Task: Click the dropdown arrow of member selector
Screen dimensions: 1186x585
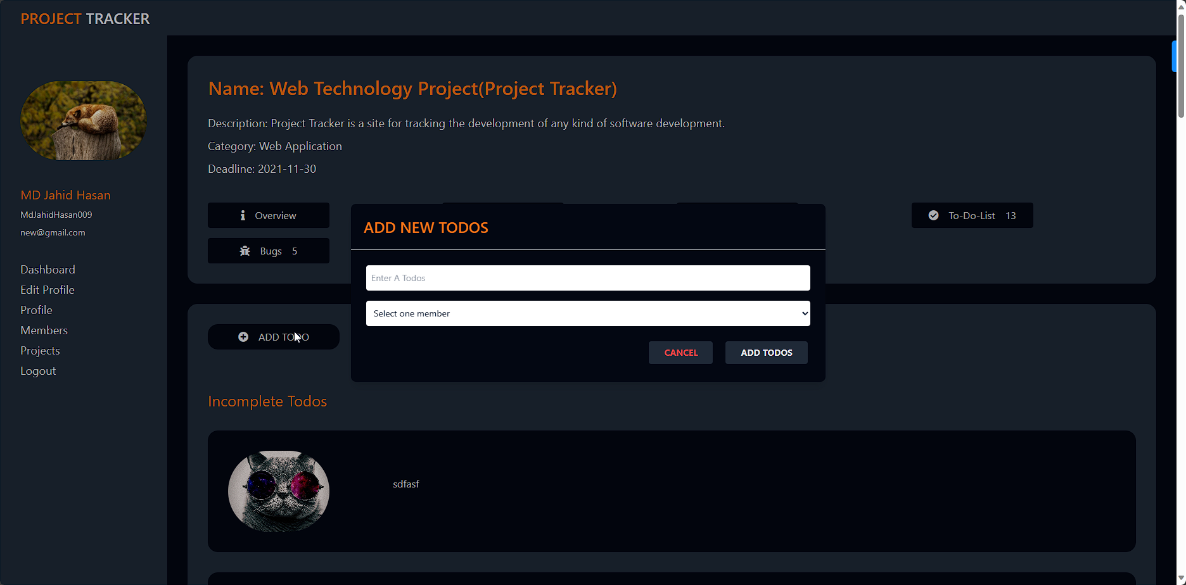Action: (x=805, y=313)
